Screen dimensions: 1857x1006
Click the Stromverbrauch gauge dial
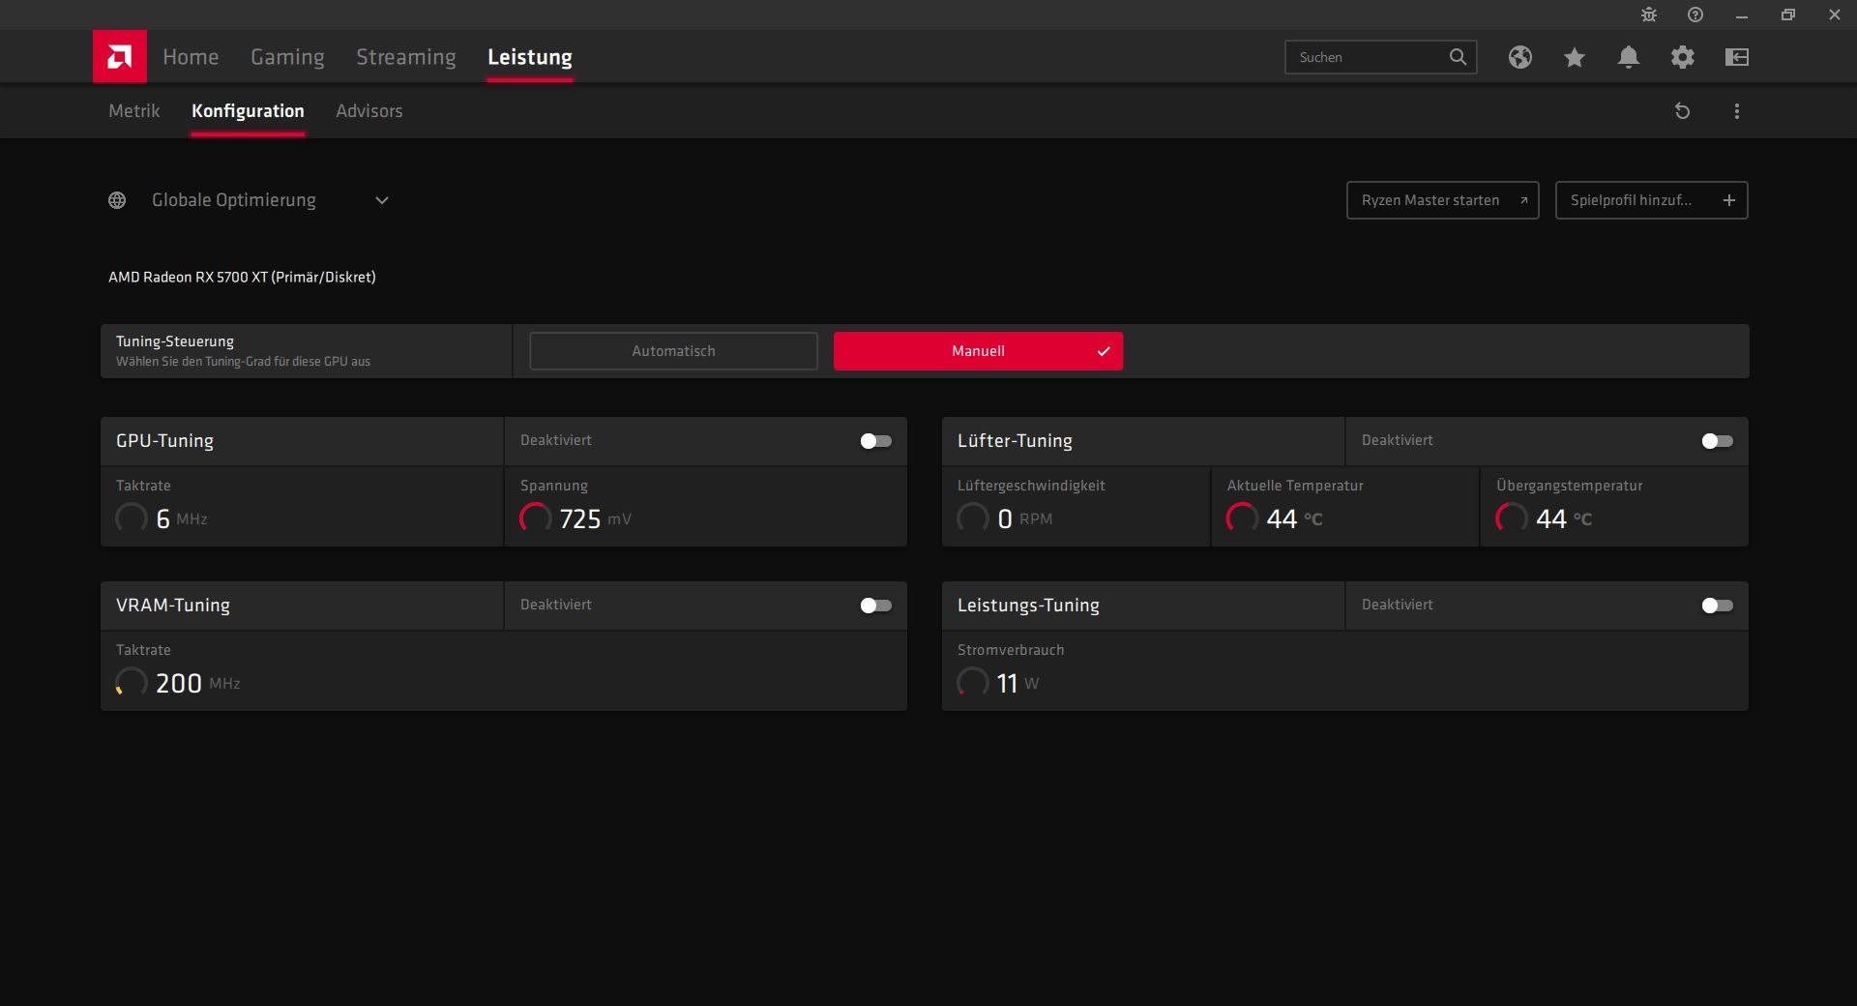pos(973,683)
